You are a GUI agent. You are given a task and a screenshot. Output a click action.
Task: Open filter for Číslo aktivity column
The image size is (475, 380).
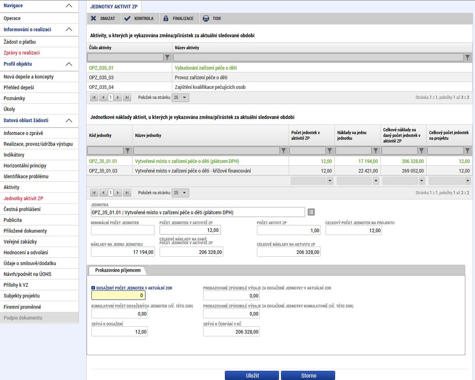(x=167, y=57)
